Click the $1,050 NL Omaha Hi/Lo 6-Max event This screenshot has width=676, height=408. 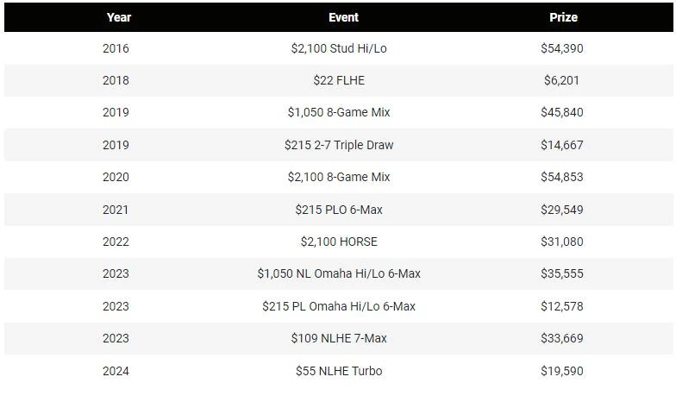click(339, 273)
